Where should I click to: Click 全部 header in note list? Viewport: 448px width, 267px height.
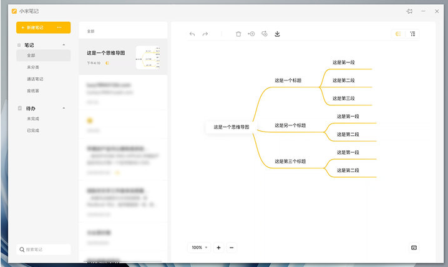click(x=90, y=31)
